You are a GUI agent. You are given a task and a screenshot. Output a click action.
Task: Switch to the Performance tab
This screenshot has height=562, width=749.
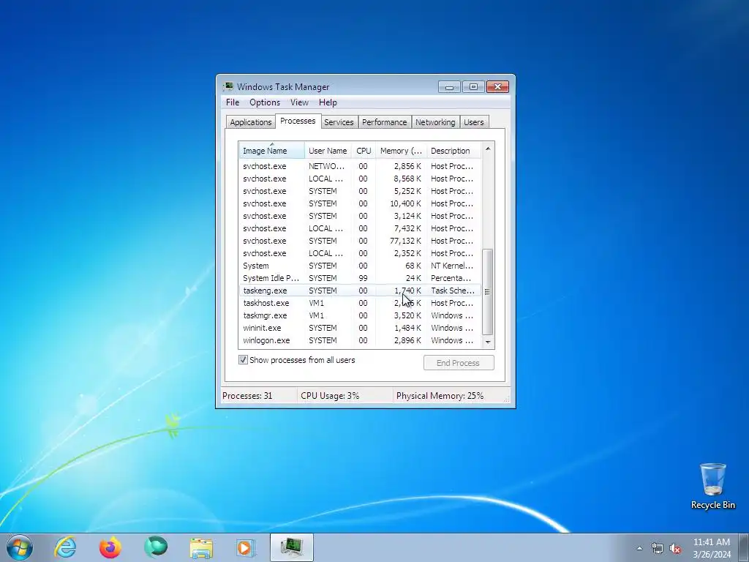[x=384, y=122]
